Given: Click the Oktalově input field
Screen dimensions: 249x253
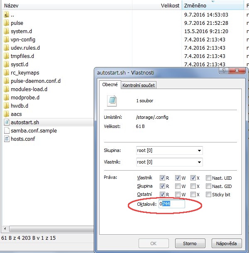Looking at the screenshot, I should pos(171,204).
